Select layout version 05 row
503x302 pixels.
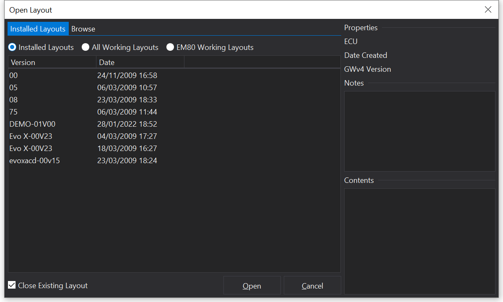[14, 88]
